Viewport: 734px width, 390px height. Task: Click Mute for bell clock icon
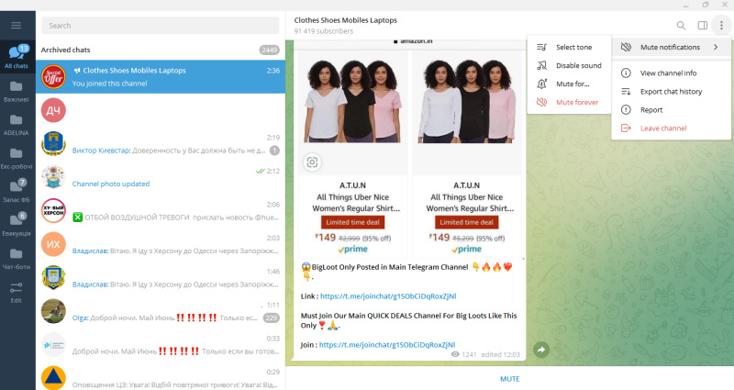tap(541, 84)
